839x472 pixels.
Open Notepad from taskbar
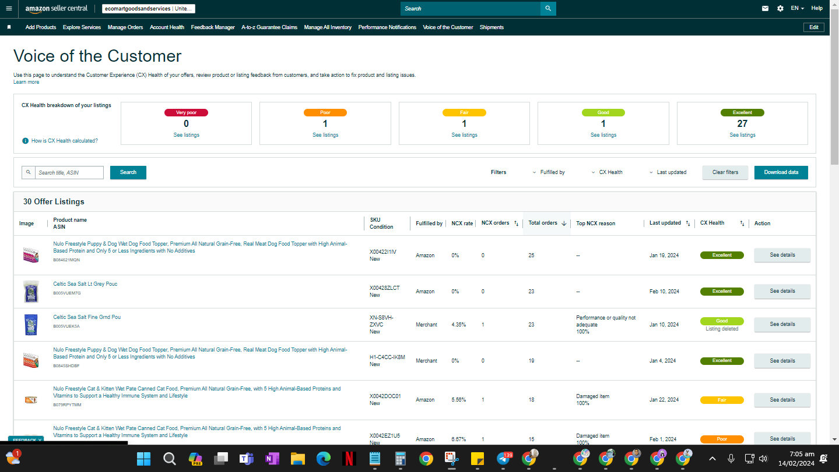click(375, 459)
